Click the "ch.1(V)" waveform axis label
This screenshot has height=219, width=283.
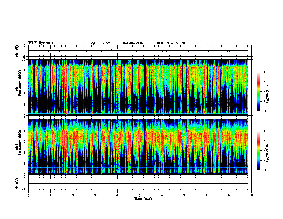(x=17, y=51)
